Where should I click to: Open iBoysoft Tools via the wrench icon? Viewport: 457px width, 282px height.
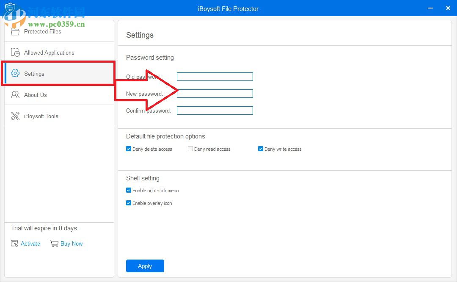[15, 115]
